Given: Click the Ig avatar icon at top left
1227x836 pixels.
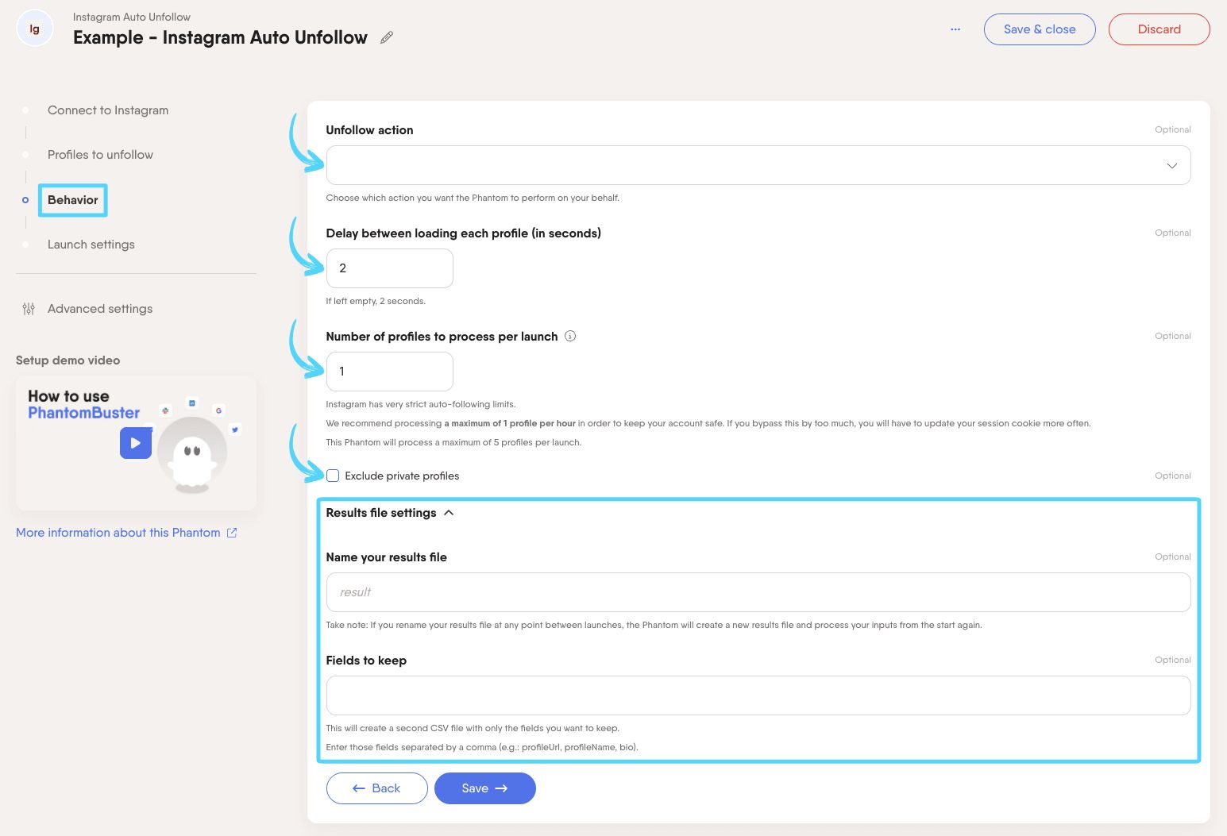Looking at the screenshot, I should 34,28.
